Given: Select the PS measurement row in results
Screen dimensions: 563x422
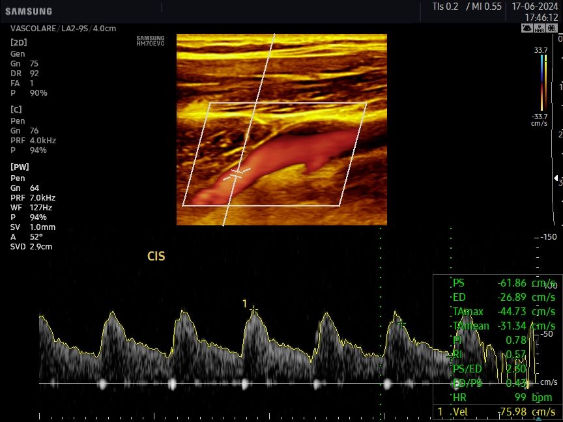Looking at the screenshot, I should [498, 283].
